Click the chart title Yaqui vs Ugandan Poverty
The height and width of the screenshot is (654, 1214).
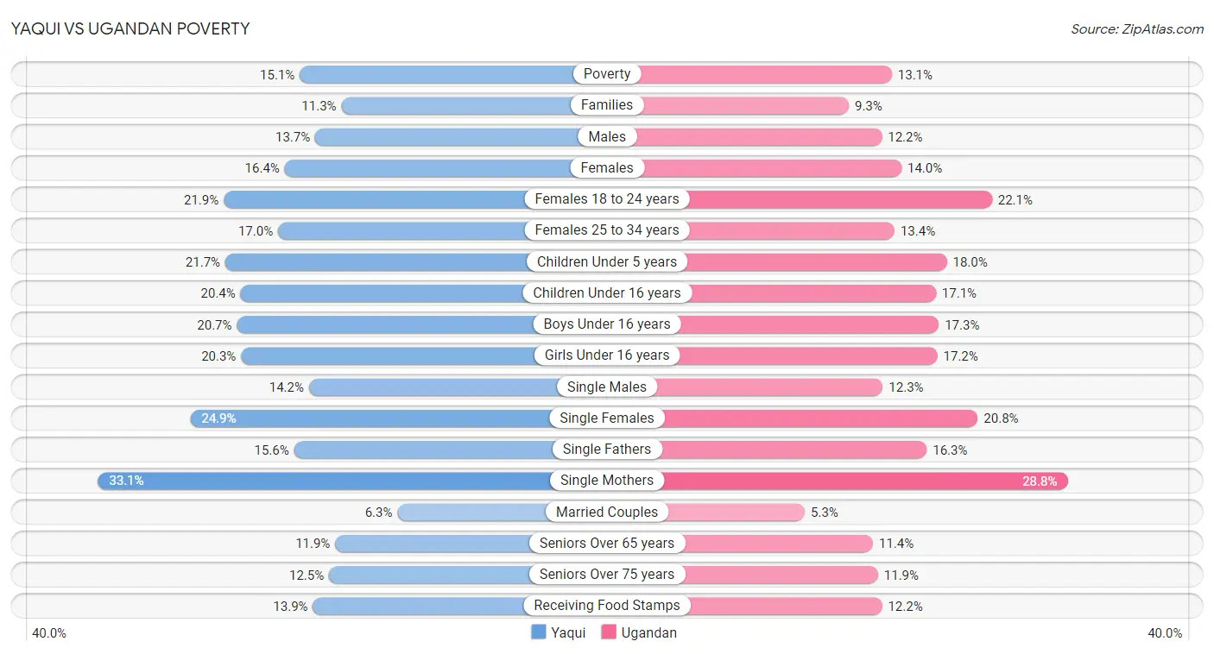coord(130,28)
